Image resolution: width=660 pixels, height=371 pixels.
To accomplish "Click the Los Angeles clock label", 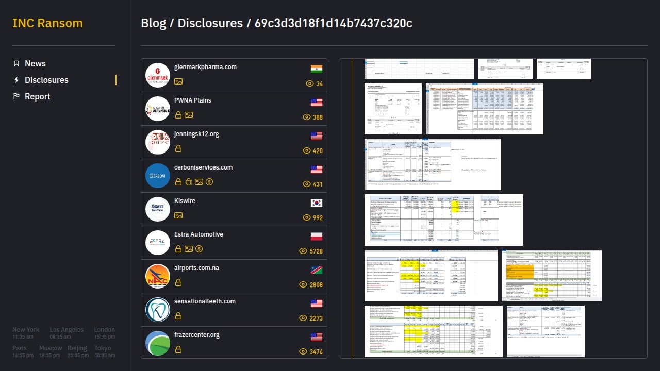I will 67,330.
